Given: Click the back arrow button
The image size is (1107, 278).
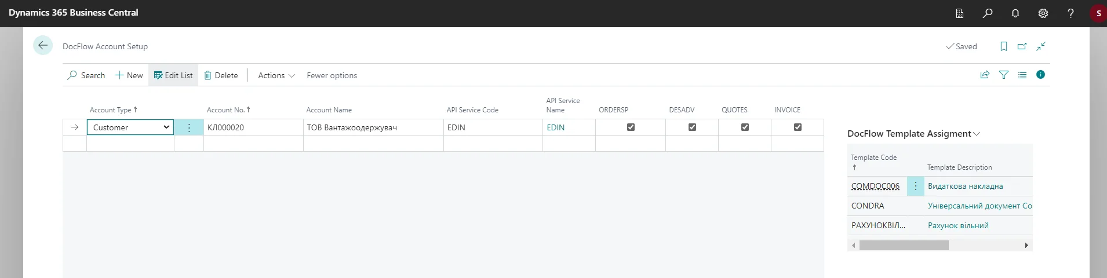Looking at the screenshot, I should pos(43,46).
